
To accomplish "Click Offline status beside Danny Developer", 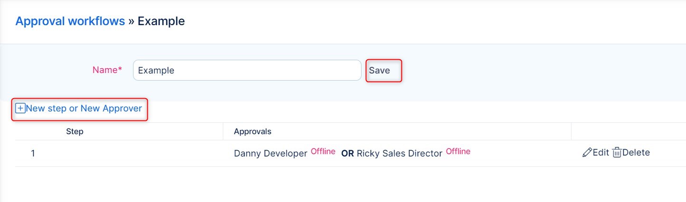I will (323, 152).
